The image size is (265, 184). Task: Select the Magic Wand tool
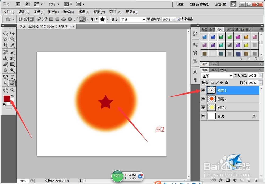[x=12, y=39]
